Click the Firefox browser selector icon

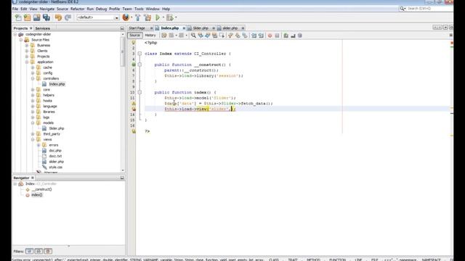pos(126,17)
